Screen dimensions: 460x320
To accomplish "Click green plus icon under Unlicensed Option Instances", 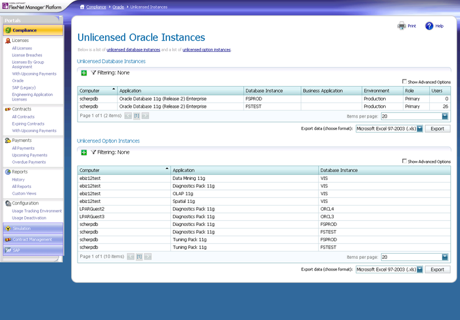I will point(83,152).
